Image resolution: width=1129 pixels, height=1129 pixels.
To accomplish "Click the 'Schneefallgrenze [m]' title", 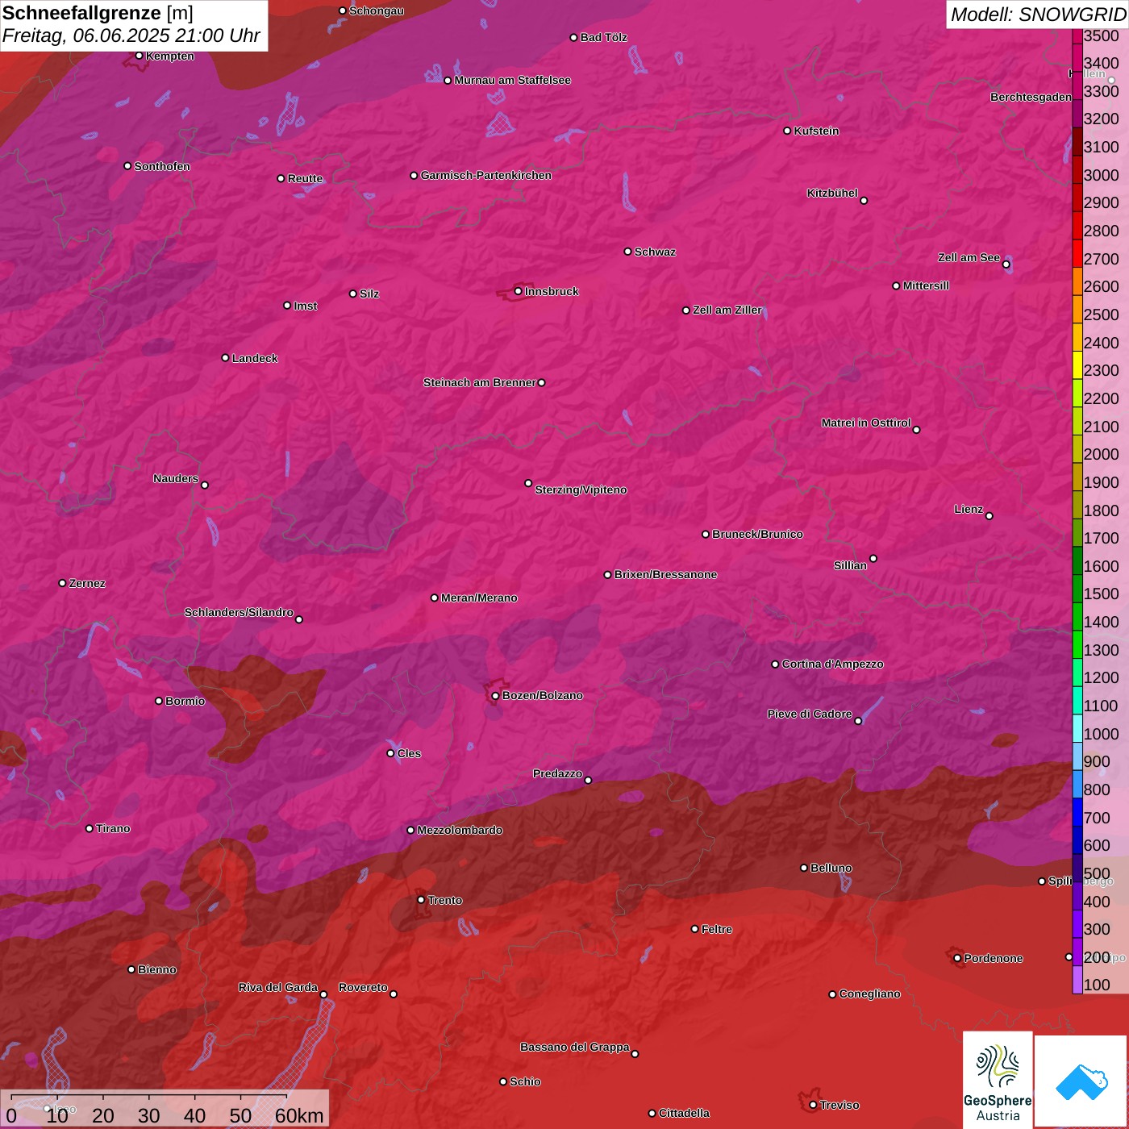I will tap(98, 13).
